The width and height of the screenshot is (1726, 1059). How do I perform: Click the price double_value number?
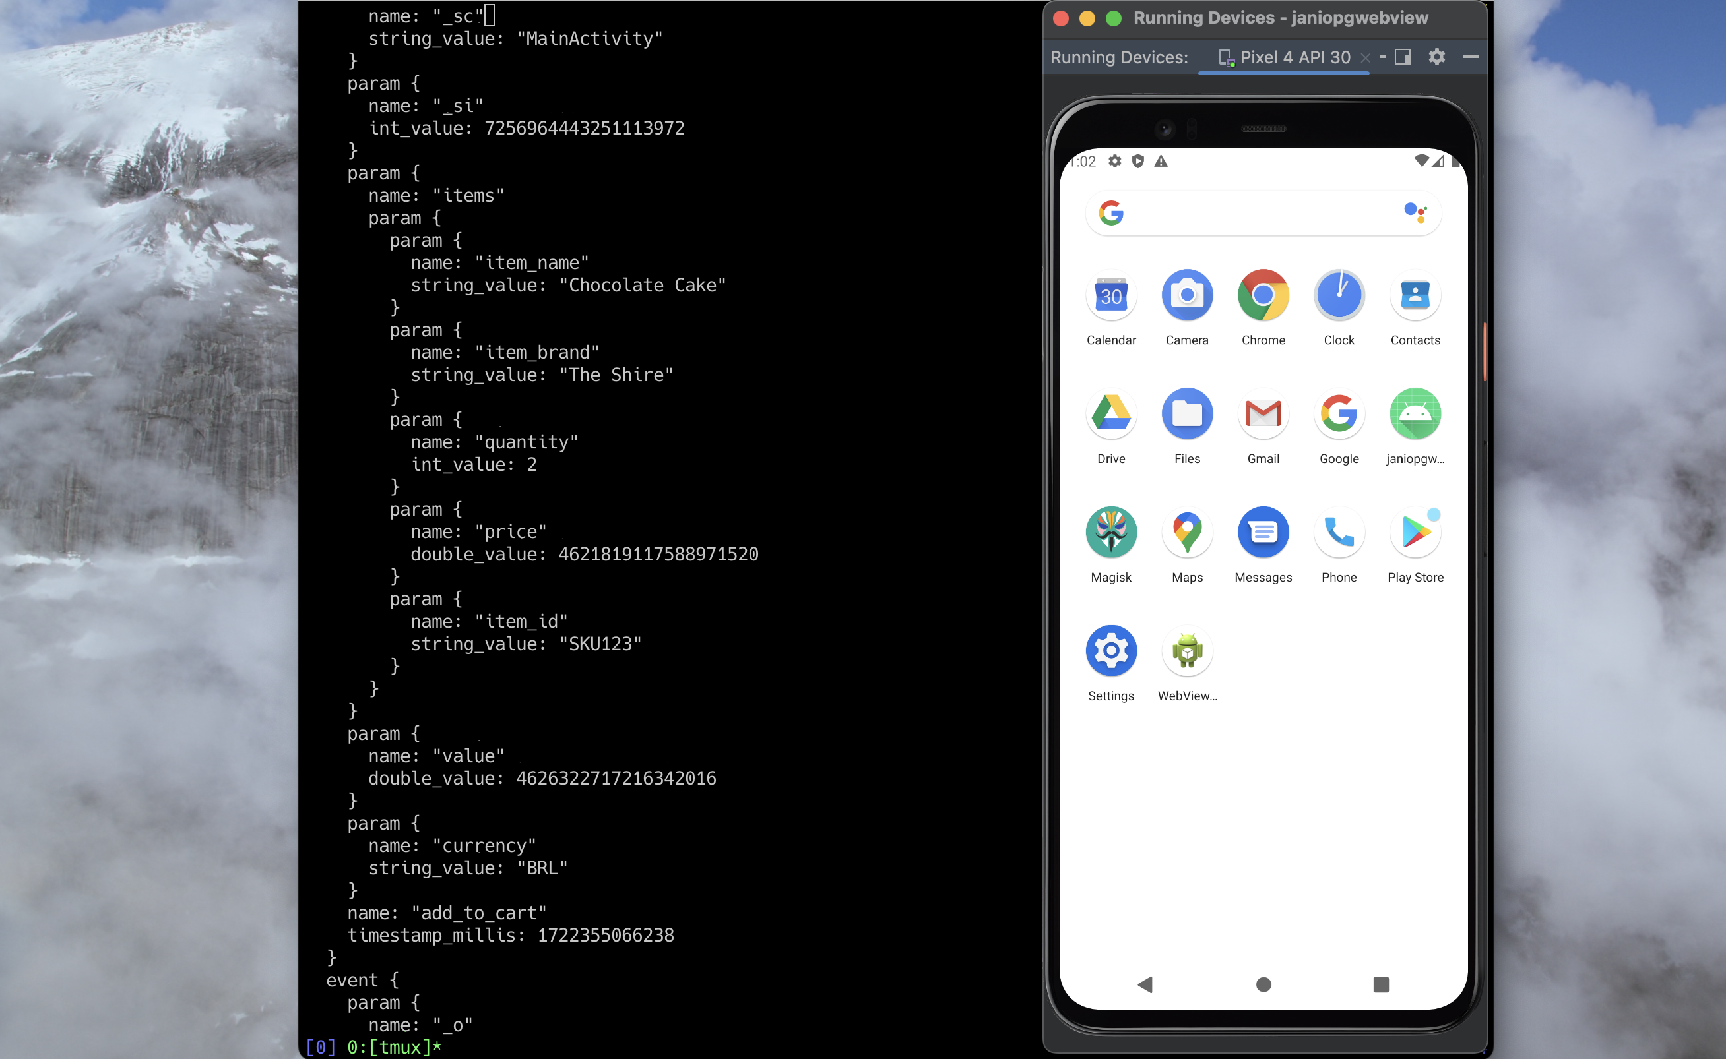(x=658, y=554)
